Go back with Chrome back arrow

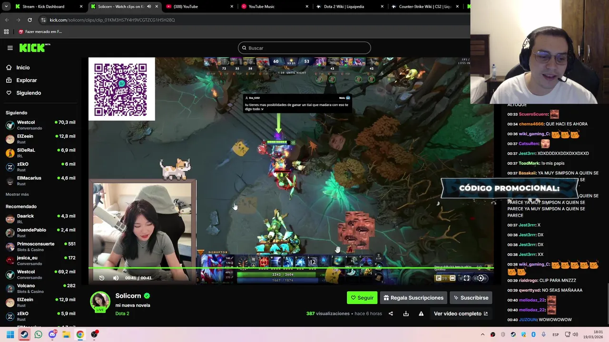pos(7,20)
